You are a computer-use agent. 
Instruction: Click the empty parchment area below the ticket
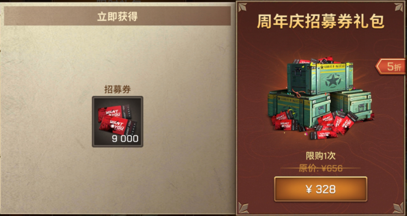[x=117, y=179]
